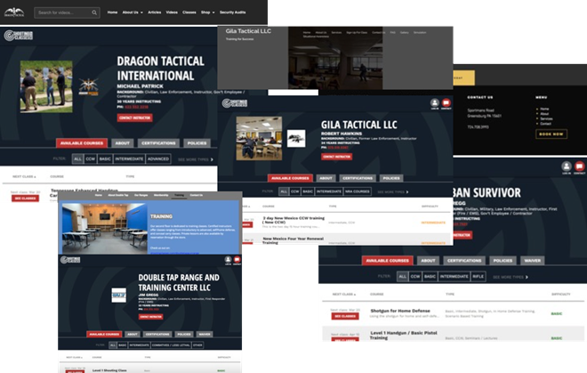587x373 pixels.
Task: Click Log In user icon on Double Tap page
Action: coord(228,259)
